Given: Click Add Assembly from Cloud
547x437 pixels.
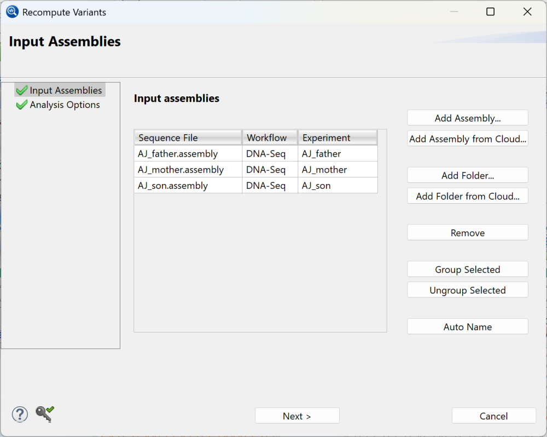Looking at the screenshot, I should coord(467,139).
